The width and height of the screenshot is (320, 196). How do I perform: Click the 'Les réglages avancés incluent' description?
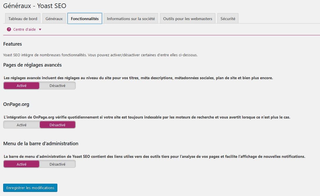[138, 78]
